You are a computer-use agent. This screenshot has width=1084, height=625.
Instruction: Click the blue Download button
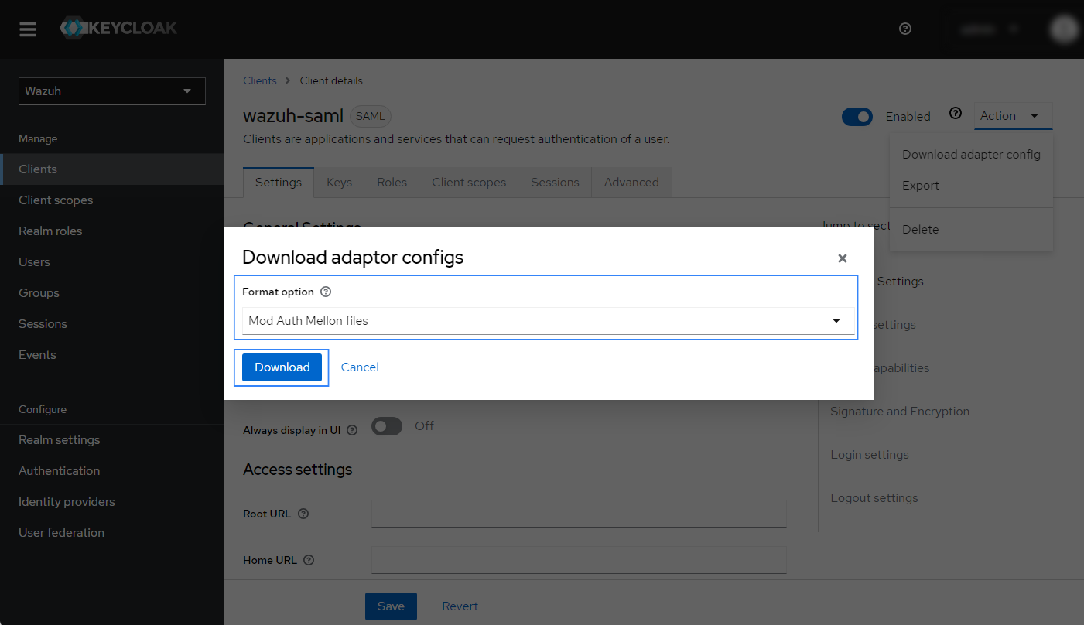[x=282, y=367]
